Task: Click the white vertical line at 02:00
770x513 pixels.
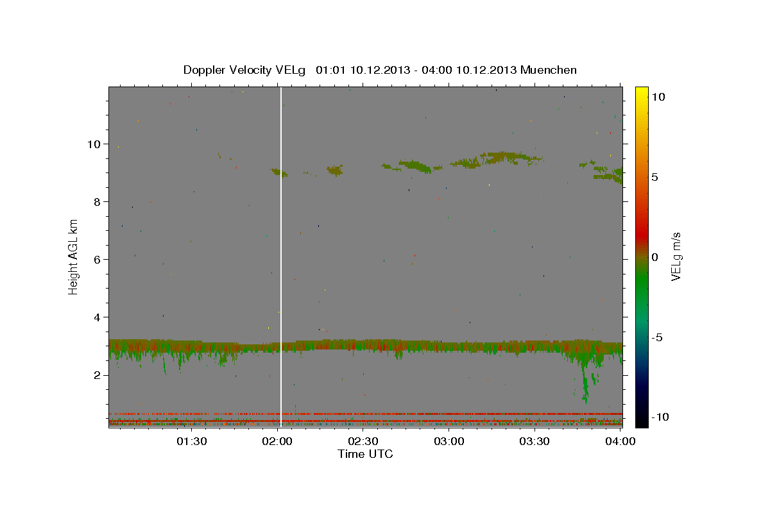Action: (281, 256)
